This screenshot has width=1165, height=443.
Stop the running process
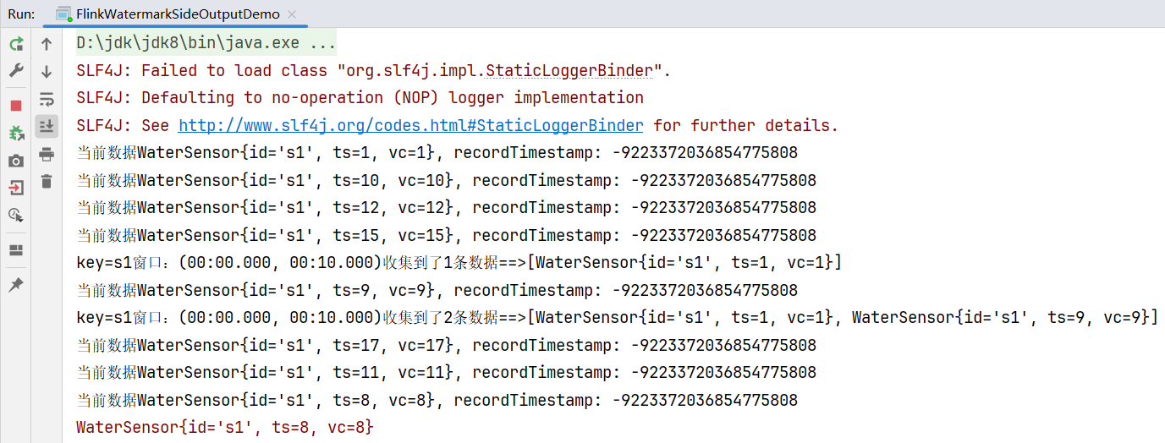(16, 106)
